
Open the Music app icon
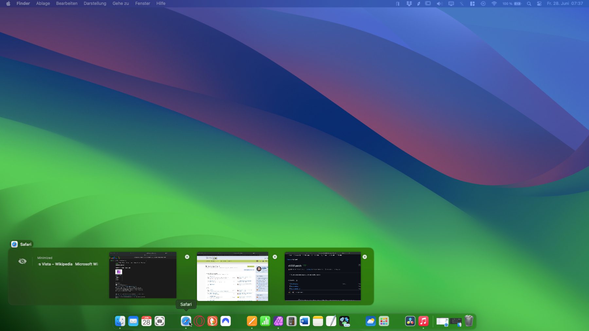point(423,321)
